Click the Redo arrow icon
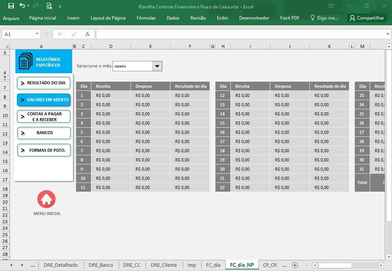The height and width of the screenshot is (271, 392). tap(35, 5)
